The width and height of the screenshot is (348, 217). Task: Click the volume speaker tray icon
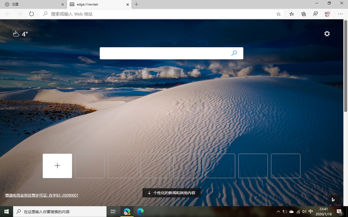point(304,212)
